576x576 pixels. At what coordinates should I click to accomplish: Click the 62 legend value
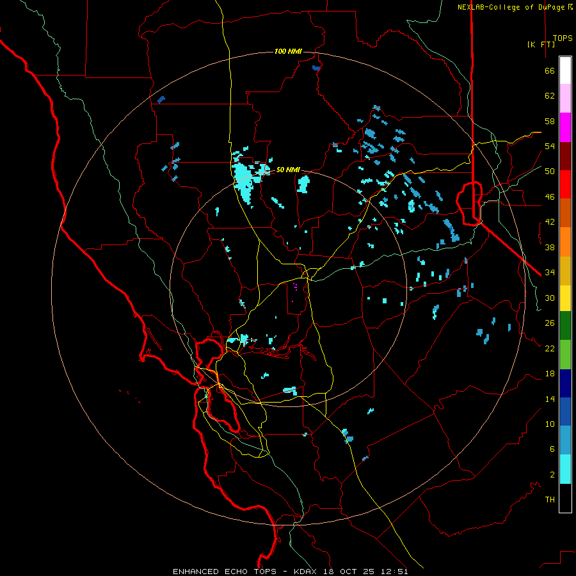(550, 96)
